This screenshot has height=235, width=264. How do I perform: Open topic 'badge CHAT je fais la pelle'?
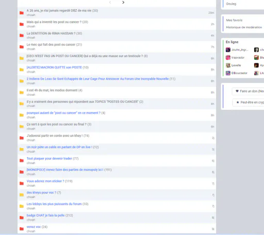pyautogui.click(x=45, y=215)
